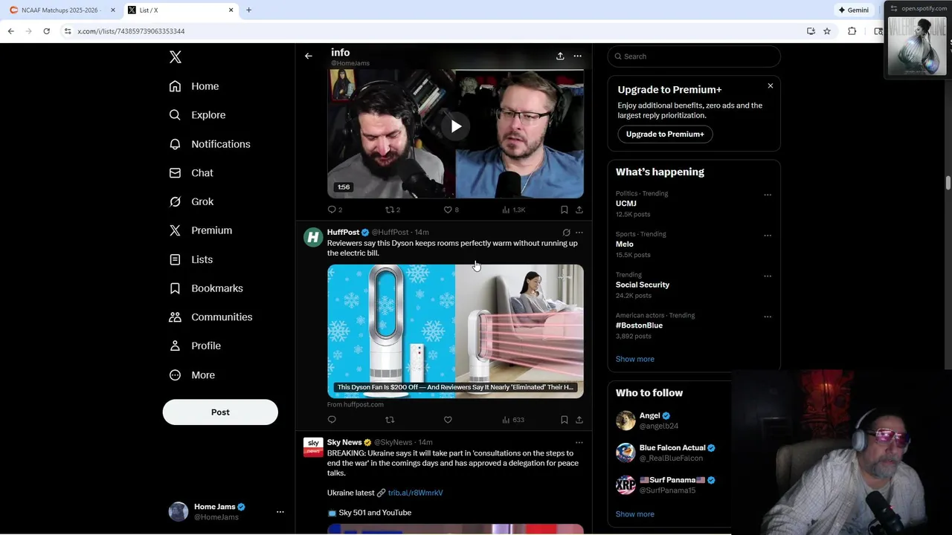This screenshot has height=535, width=952.
Task: Bookmark the HuffPost post
Action: point(565,420)
